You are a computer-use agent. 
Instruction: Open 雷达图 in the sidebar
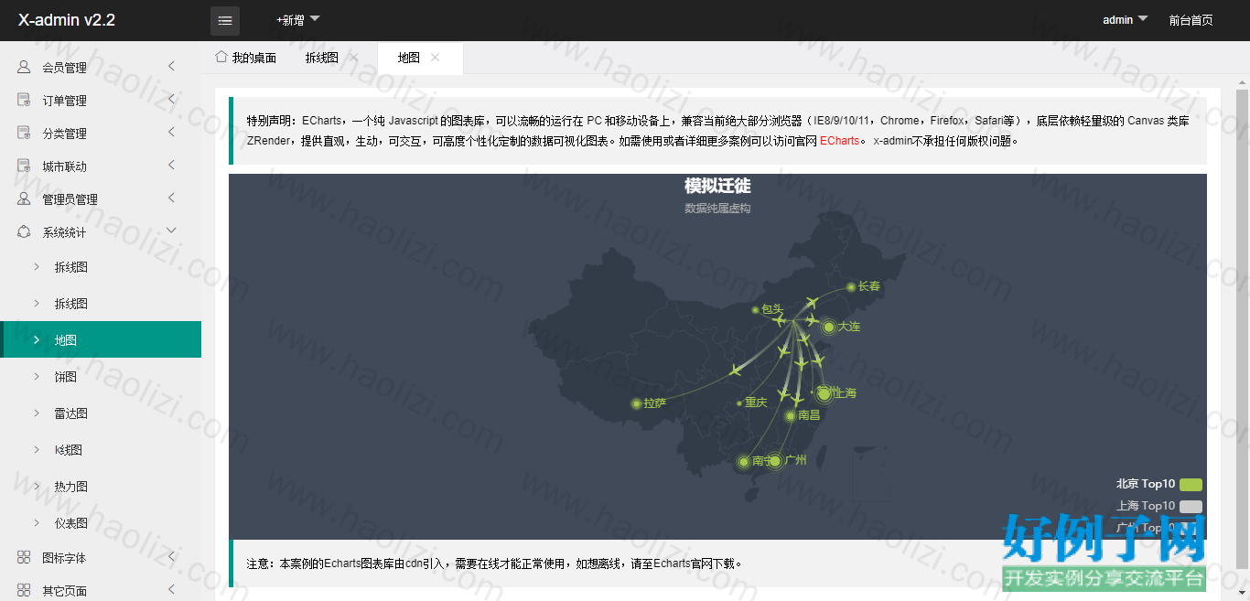coord(101,413)
